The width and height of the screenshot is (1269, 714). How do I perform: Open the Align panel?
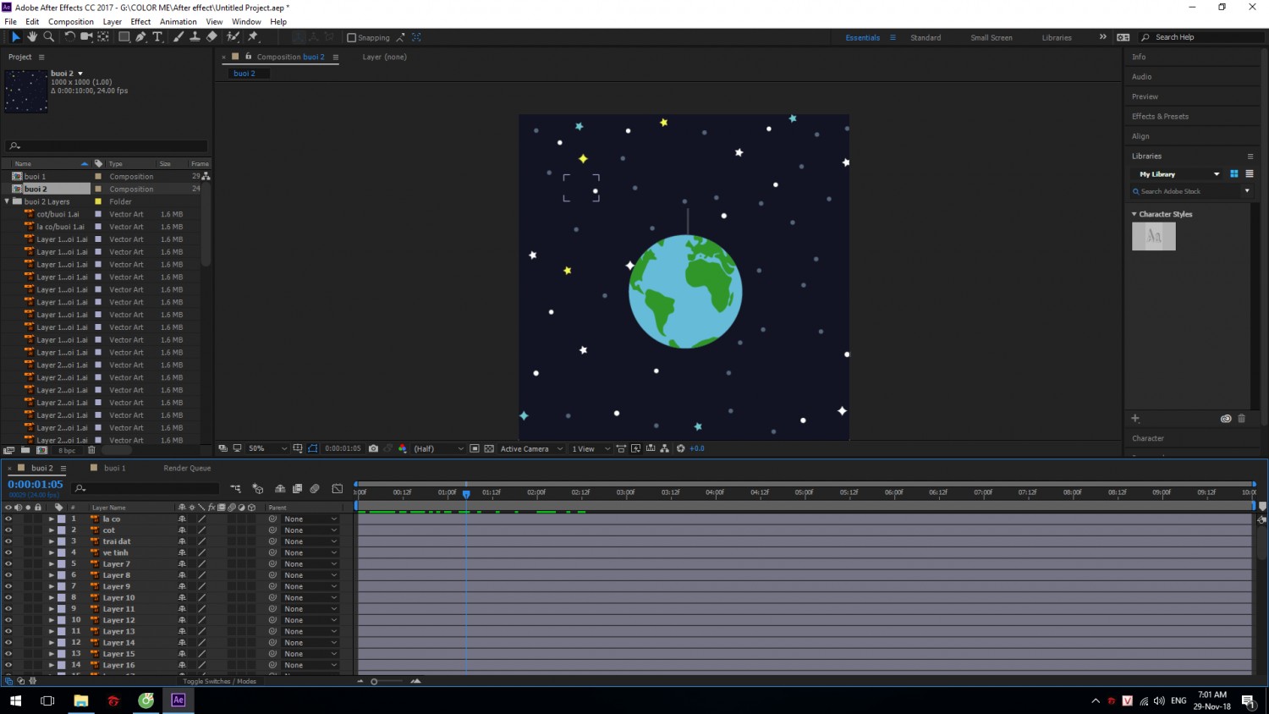(1140, 136)
